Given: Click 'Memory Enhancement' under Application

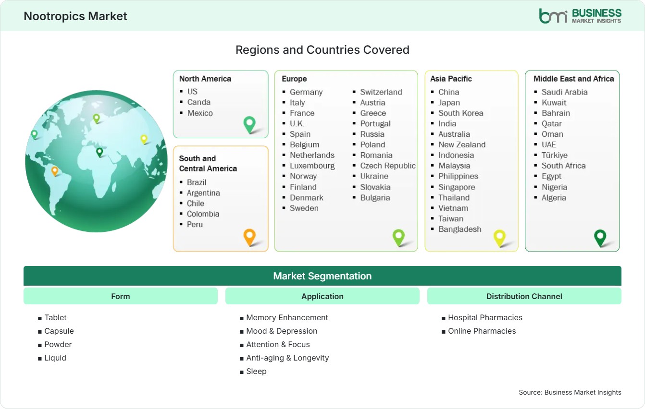Looking at the screenshot, I should tap(287, 317).
